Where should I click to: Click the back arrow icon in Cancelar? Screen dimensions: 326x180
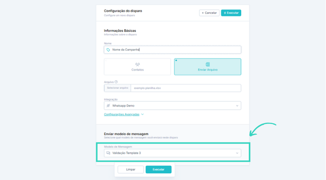pyautogui.click(x=203, y=13)
